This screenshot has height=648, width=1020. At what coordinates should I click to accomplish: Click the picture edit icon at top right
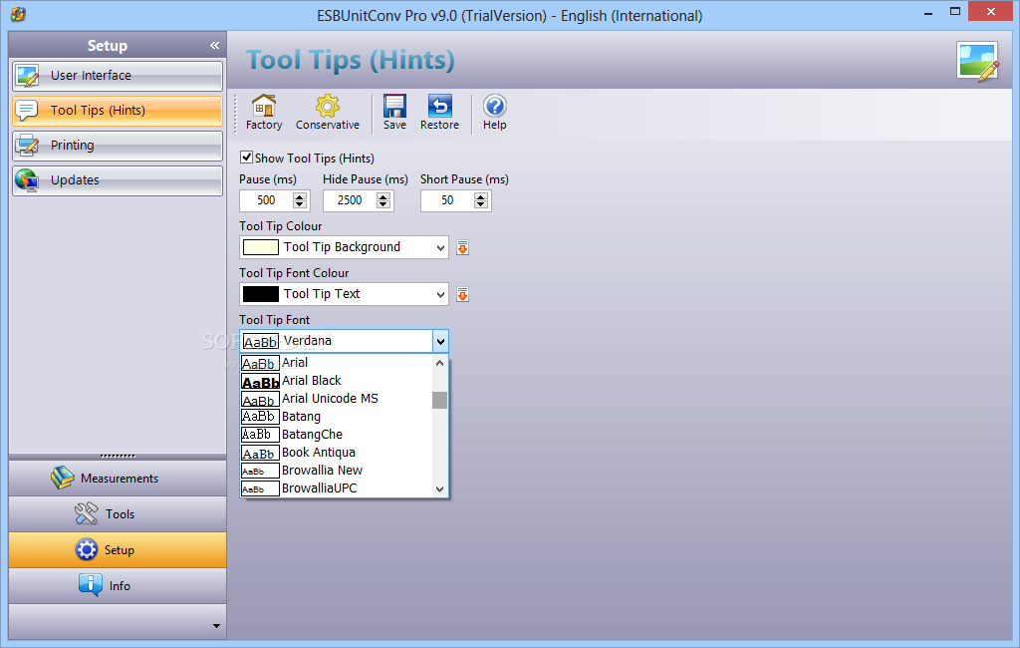point(978,61)
